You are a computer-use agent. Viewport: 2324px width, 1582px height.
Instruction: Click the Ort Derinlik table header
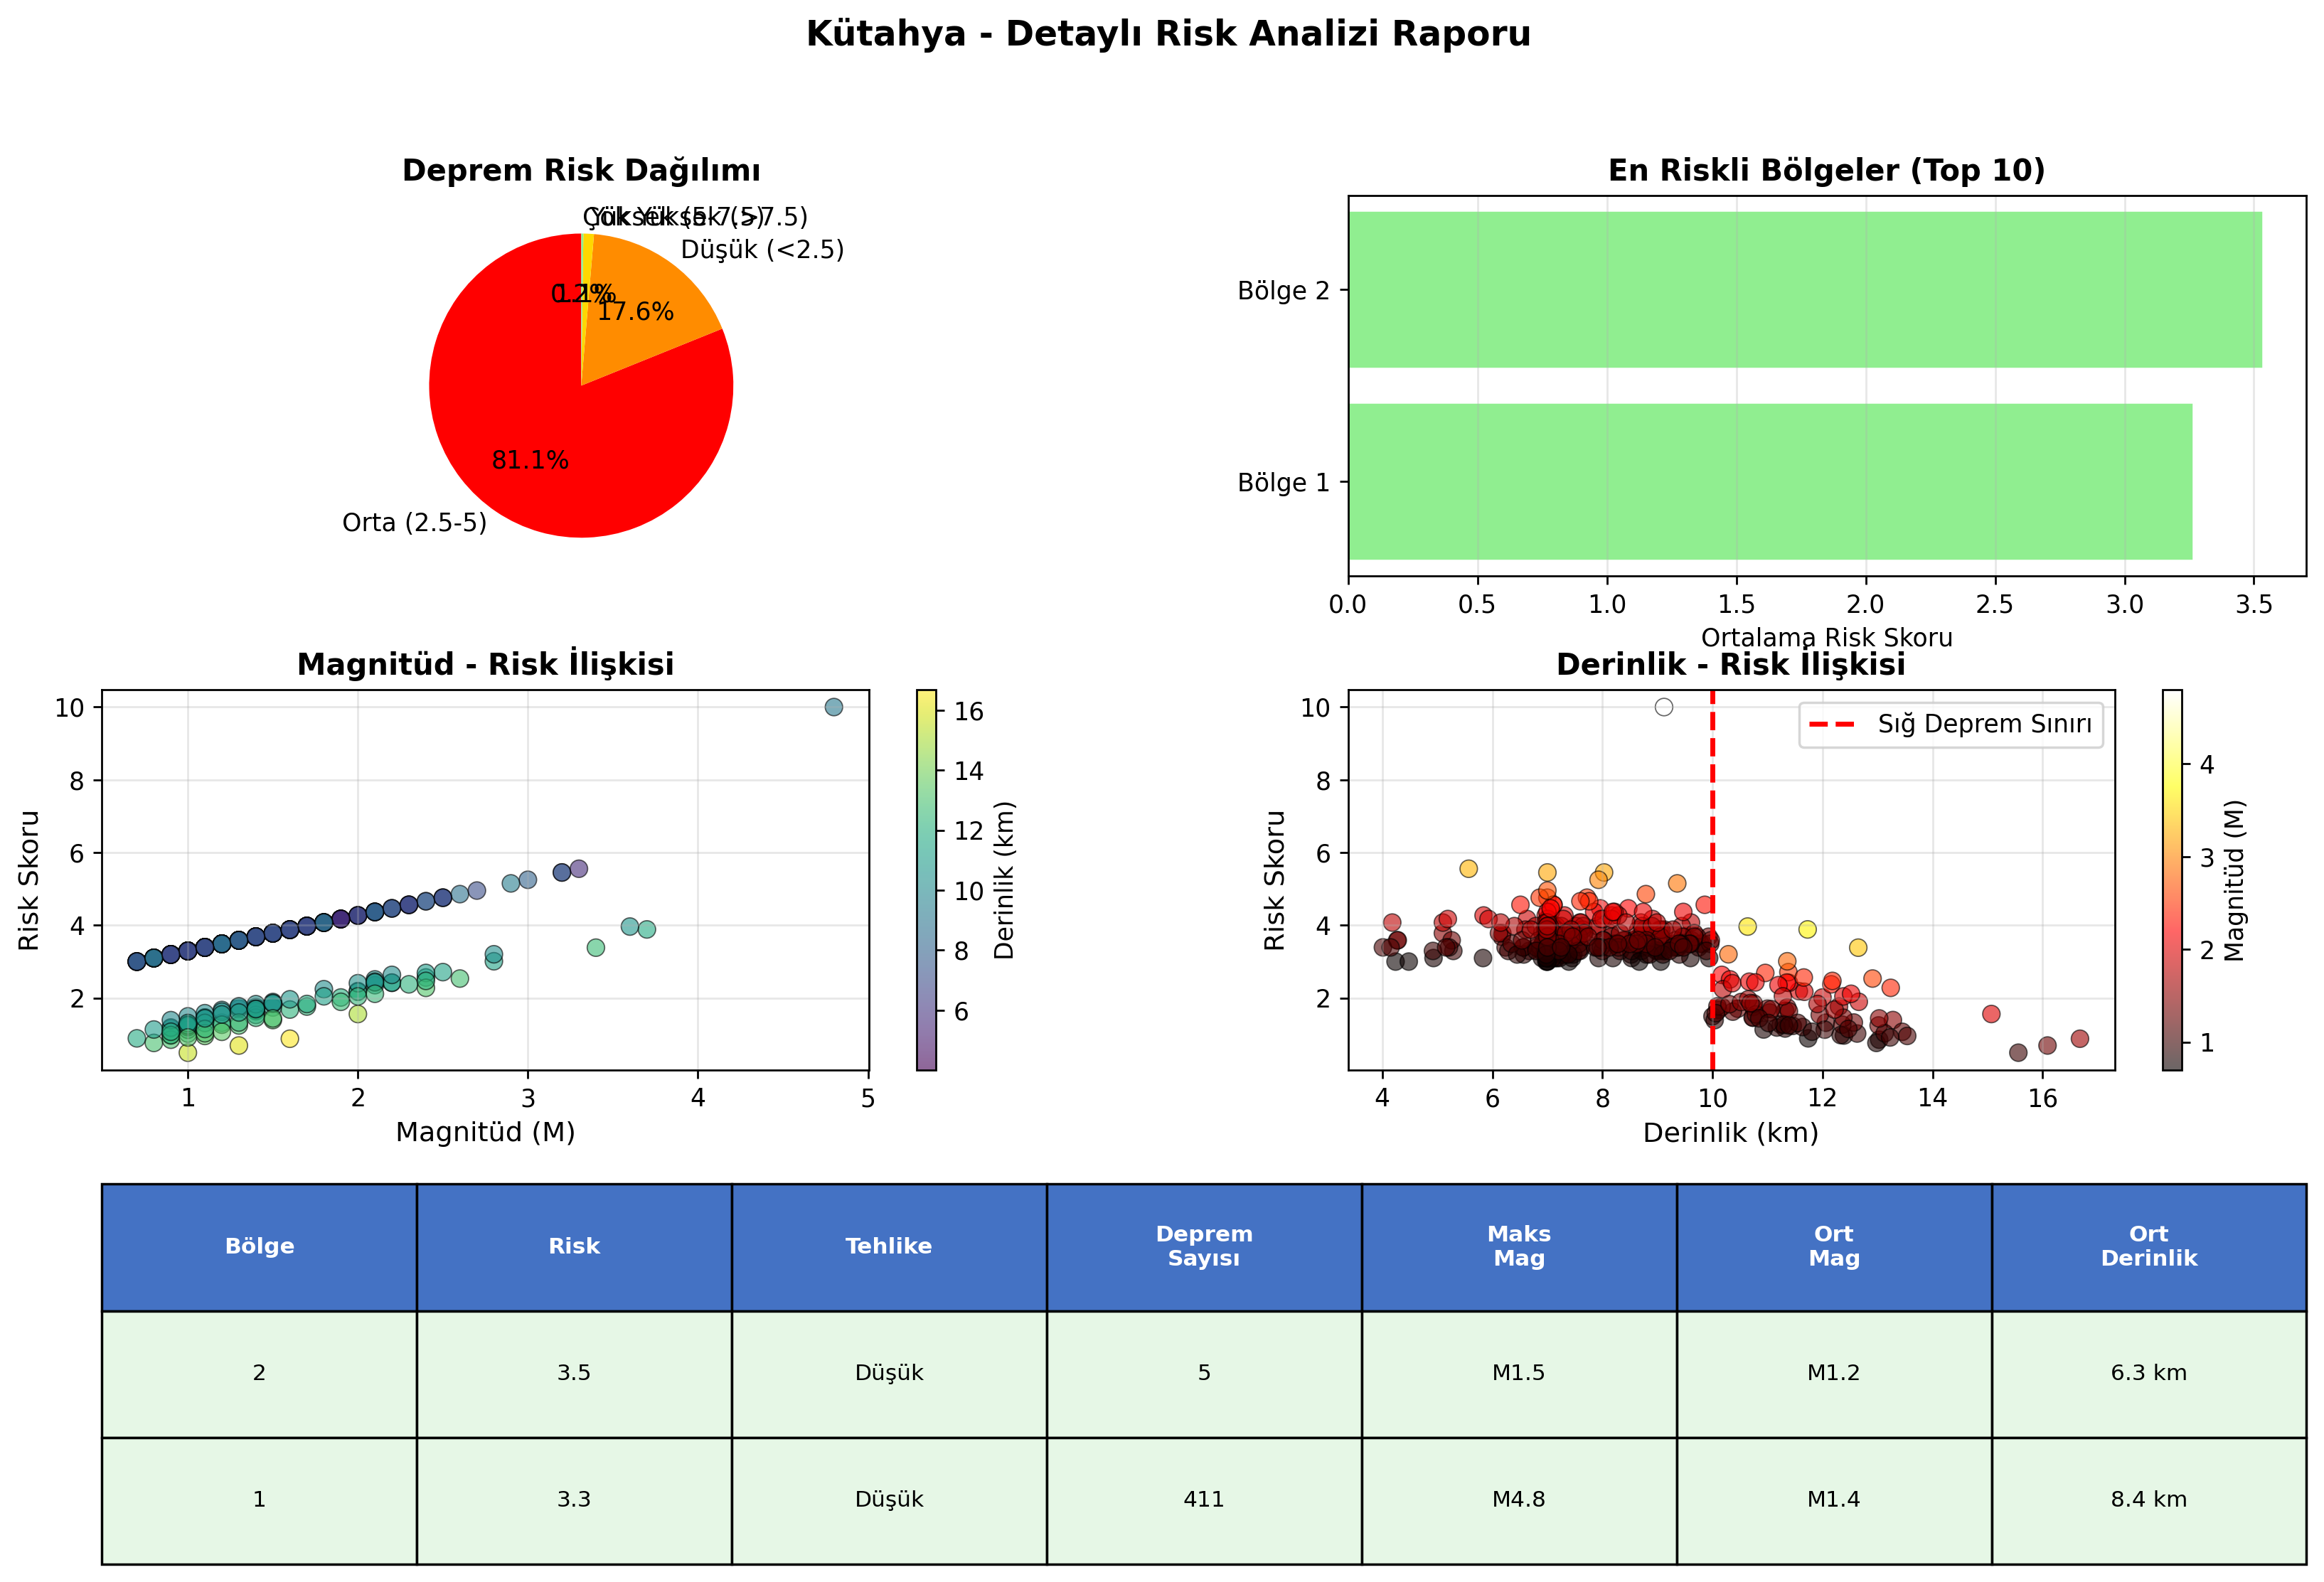(x=2149, y=1246)
